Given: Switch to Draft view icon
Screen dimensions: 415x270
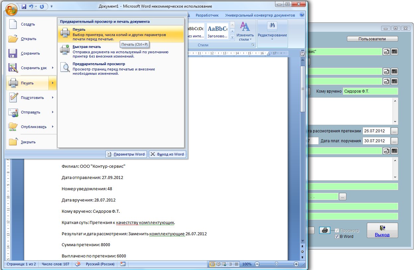Looking at the screenshot, I should coord(236,264).
